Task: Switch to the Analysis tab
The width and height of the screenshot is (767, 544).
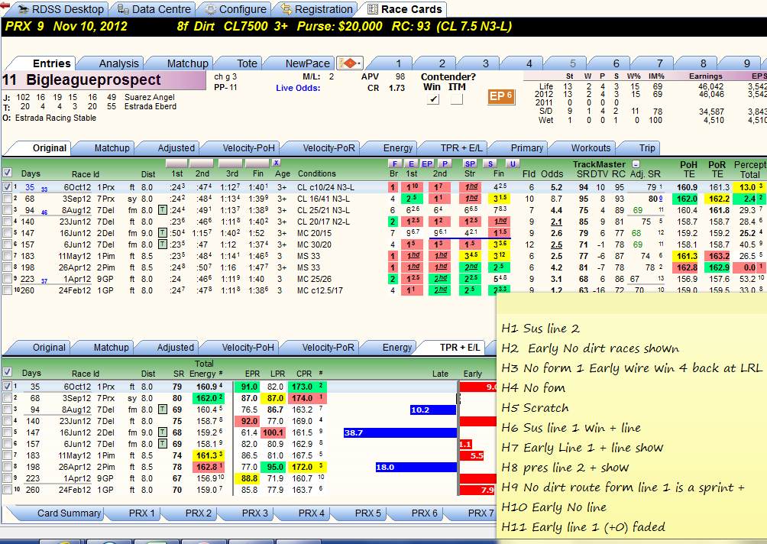Action: click(x=119, y=63)
